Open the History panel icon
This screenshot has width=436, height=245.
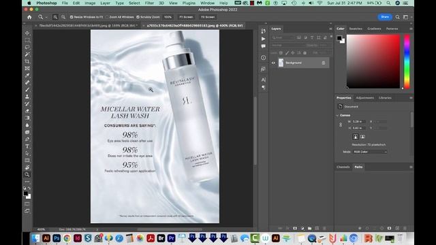263,31
